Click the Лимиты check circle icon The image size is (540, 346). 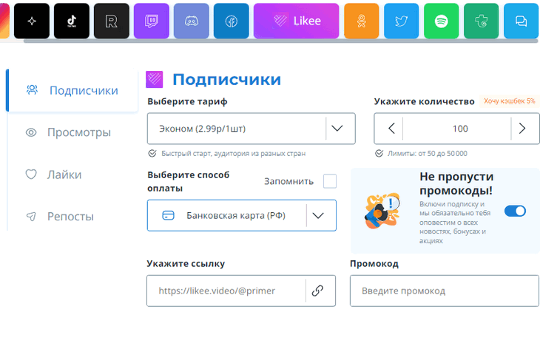pos(379,154)
